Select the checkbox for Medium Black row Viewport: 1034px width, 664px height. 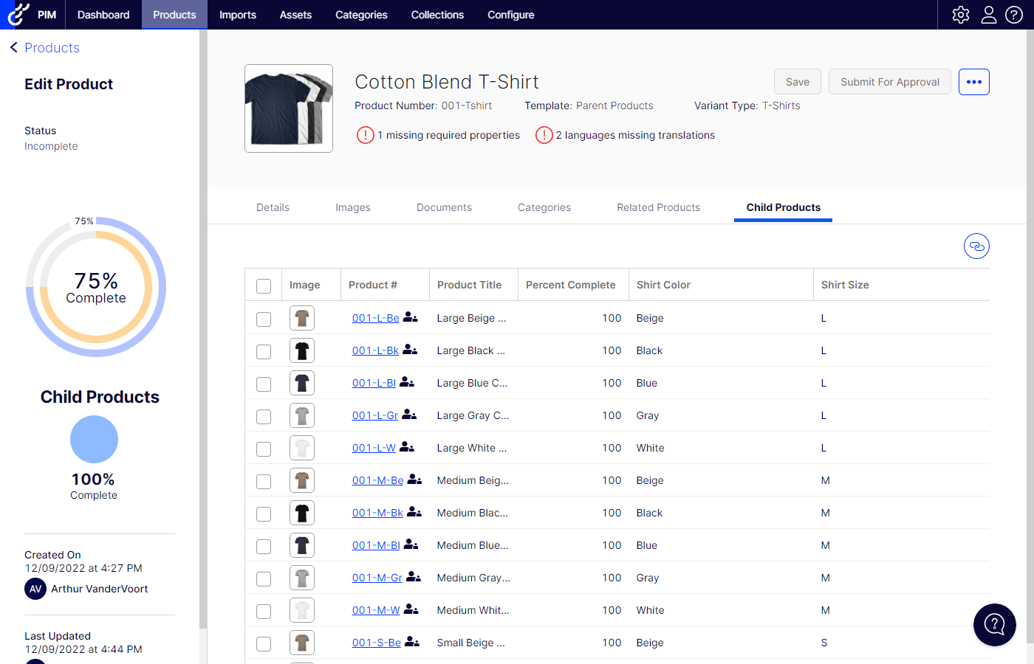pos(264,514)
